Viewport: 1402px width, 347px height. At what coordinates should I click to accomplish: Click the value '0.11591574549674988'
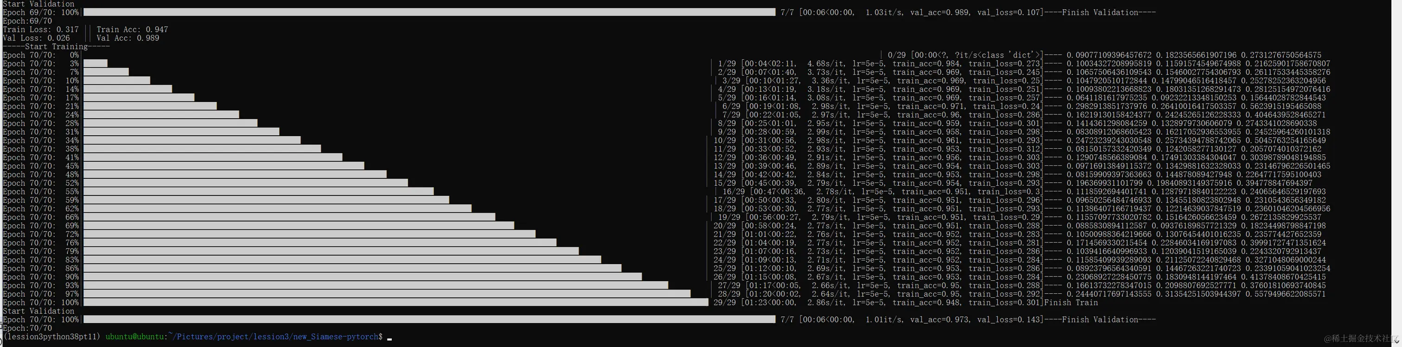[1198, 63]
